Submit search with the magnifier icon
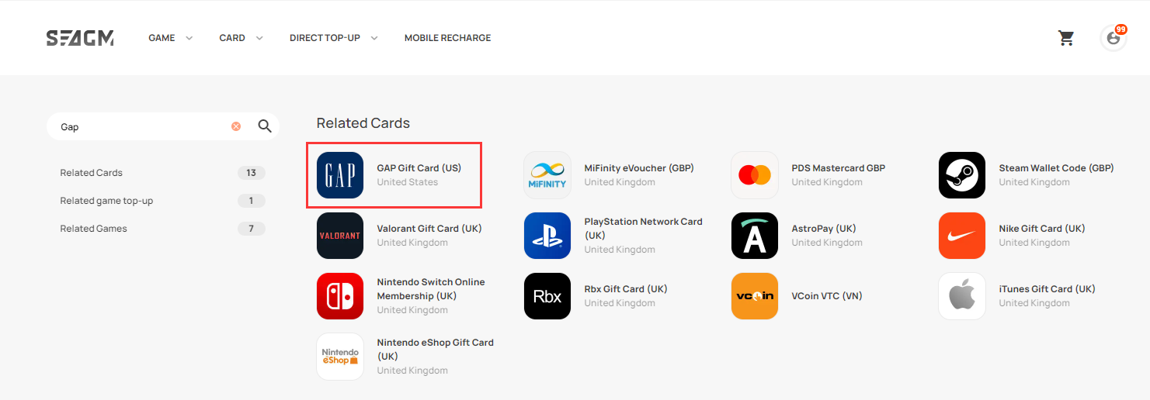Screen dimensions: 1150x400 (x=265, y=126)
